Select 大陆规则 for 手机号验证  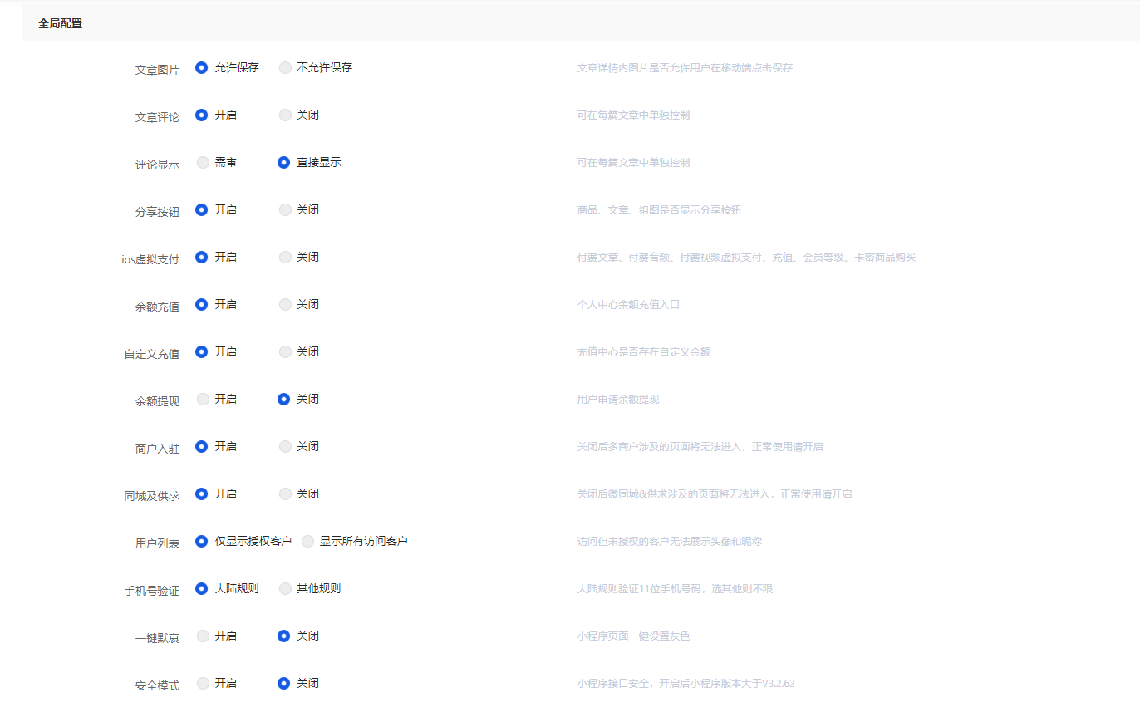[202, 589]
